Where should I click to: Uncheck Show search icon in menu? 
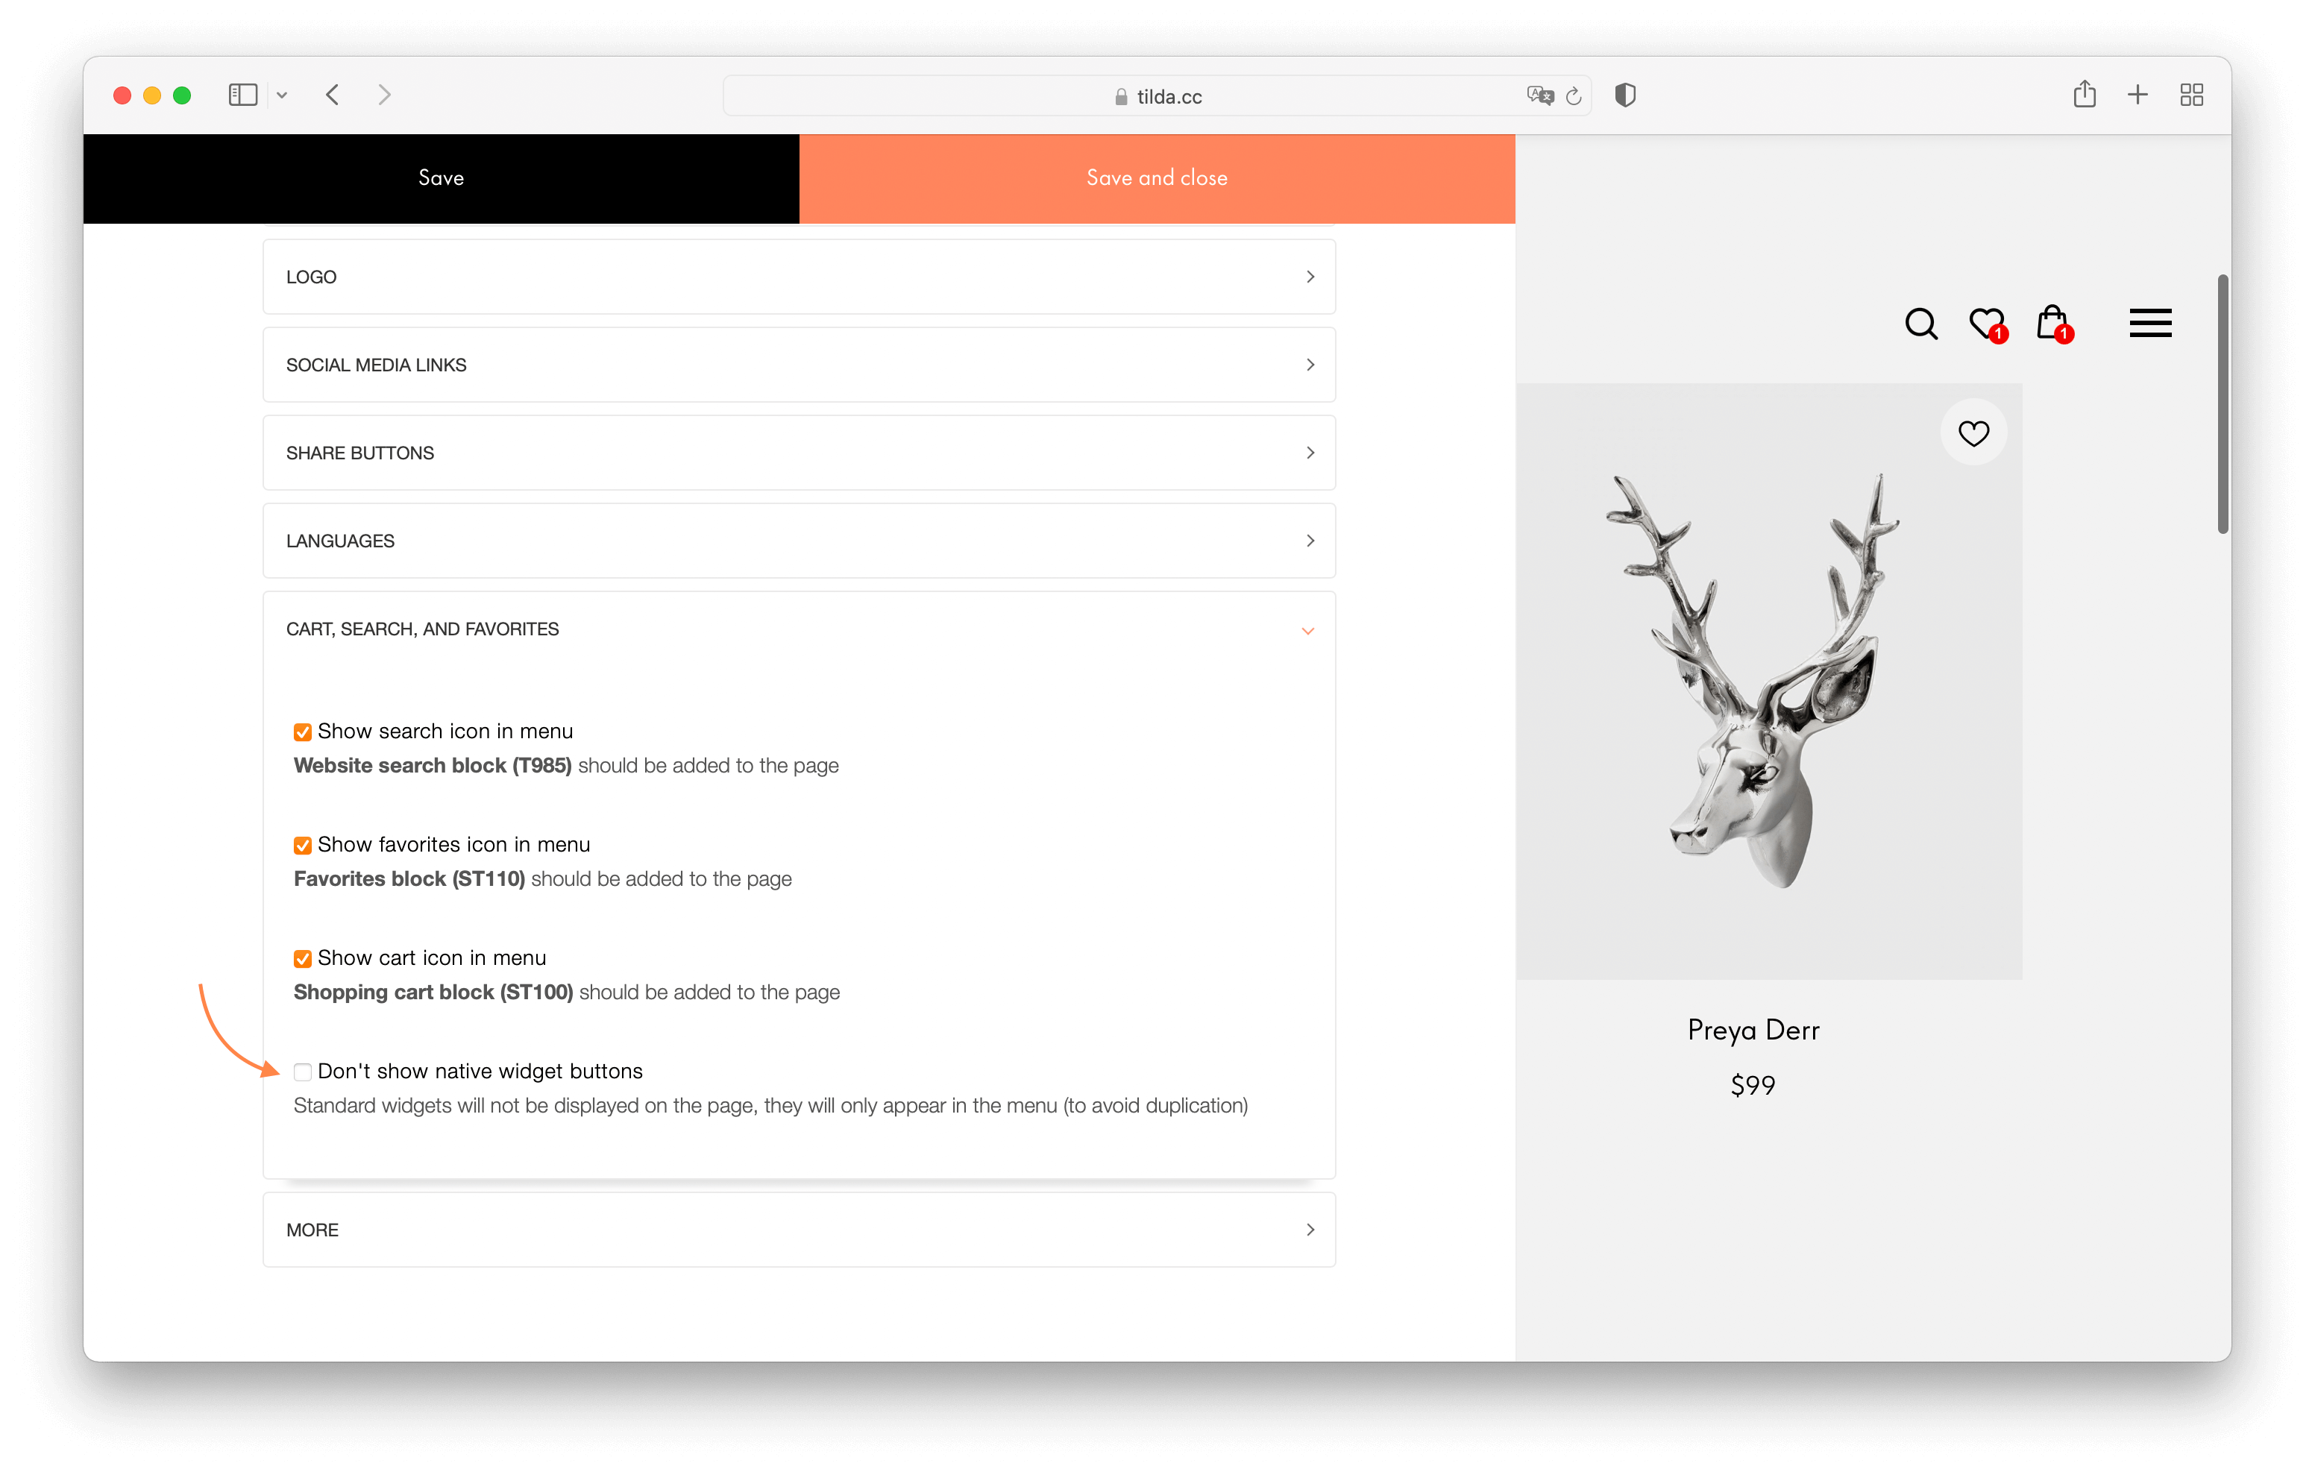point(303,732)
